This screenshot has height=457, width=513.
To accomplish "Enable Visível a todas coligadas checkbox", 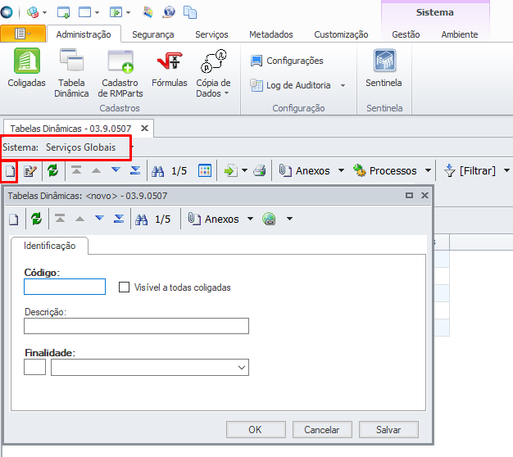I will (125, 287).
